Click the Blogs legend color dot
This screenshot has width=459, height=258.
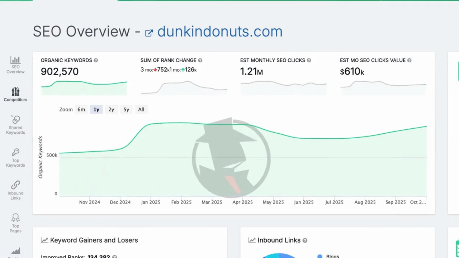point(320,256)
